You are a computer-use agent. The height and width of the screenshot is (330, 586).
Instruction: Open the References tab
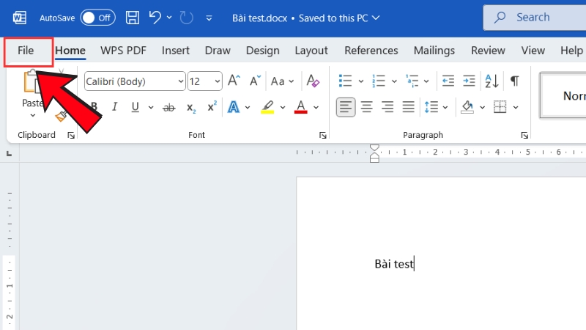tap(371, 51)
